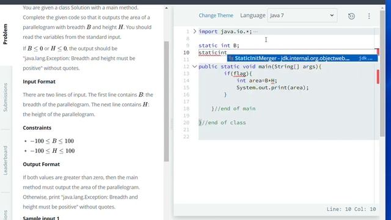Screen dimensions: 391x220
Task: Click 'if(flag){' on line 13
Action: [x=238, y=73]
